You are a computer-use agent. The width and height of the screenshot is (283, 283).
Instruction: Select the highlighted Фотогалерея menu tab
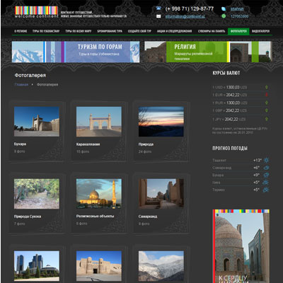238,31
